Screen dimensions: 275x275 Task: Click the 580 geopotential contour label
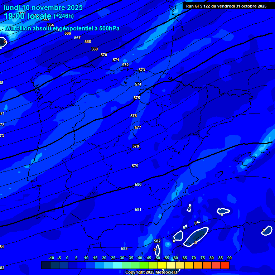coord(138,185)
